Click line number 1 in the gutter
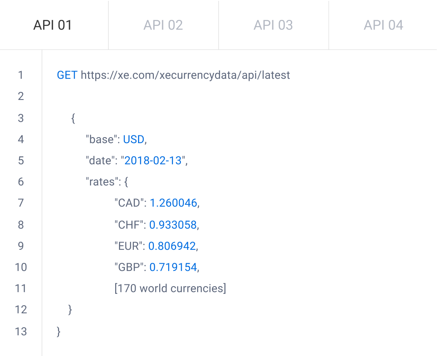Viewport: 437px width, 356px height. [x=21, y=75]
